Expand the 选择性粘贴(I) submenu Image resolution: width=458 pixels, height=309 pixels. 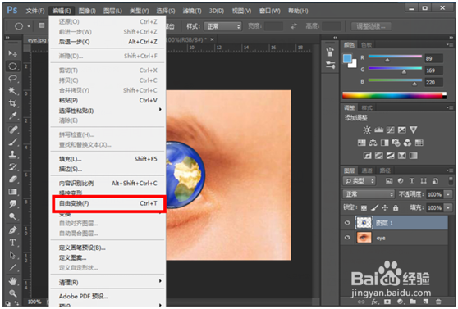pyautogui.click(x=108, y=111)
